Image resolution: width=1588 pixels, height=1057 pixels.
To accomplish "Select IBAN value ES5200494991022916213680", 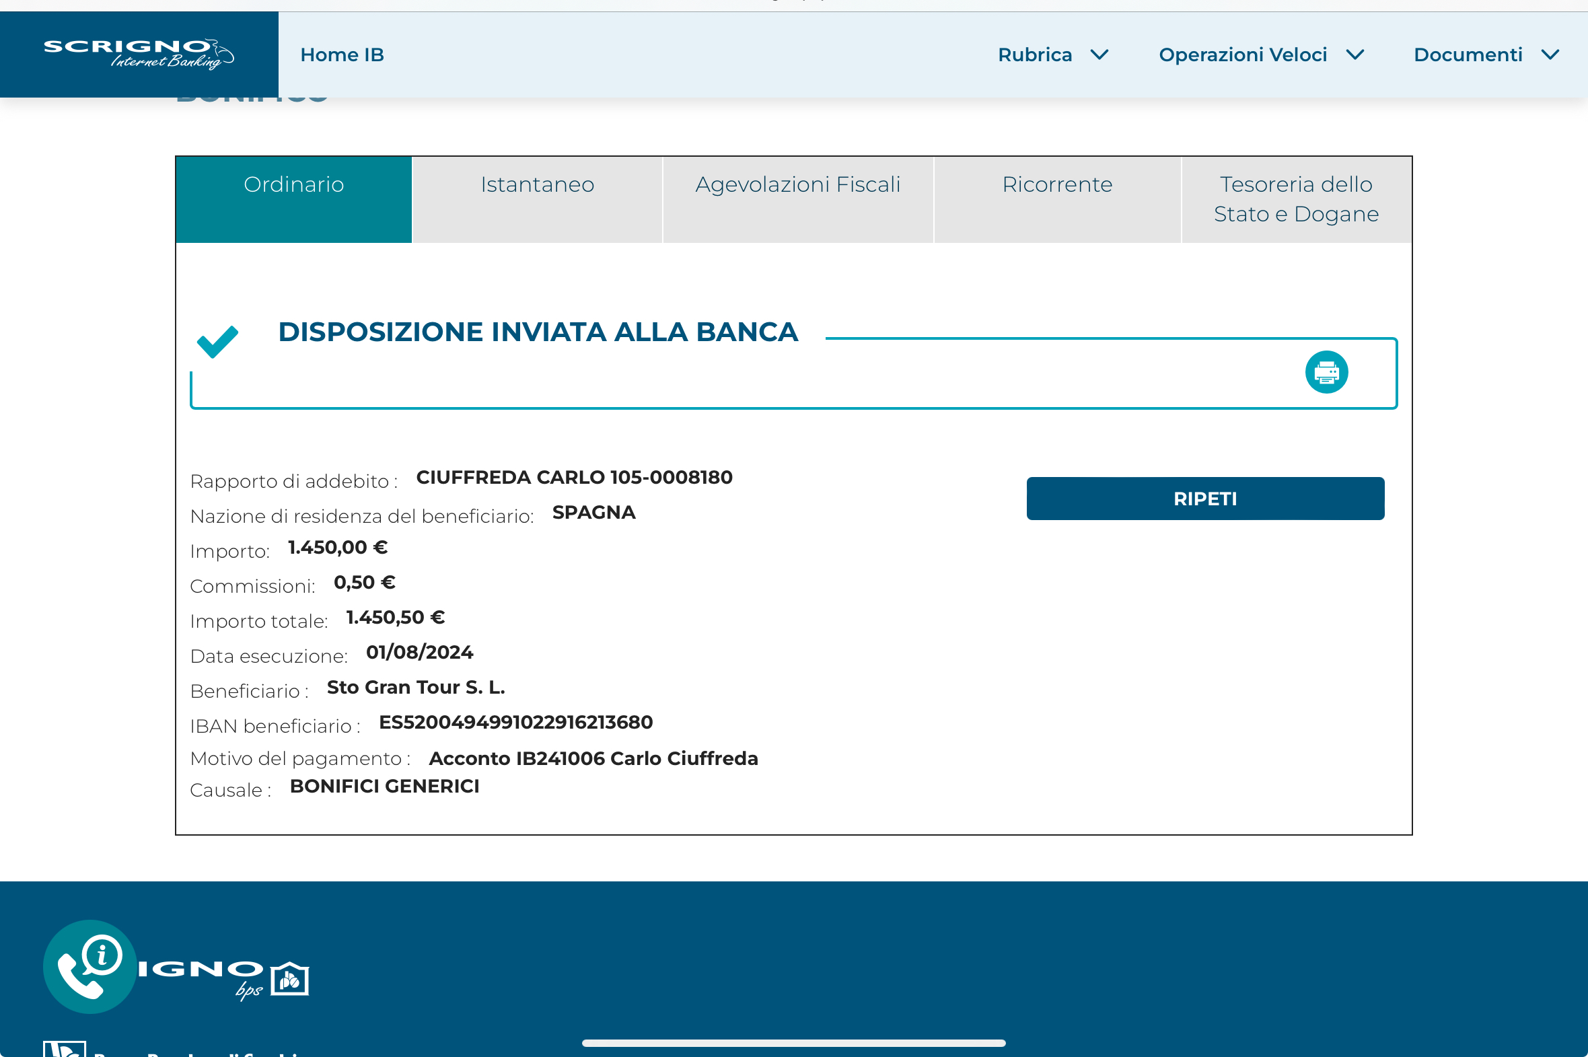I will coord(515,723).
